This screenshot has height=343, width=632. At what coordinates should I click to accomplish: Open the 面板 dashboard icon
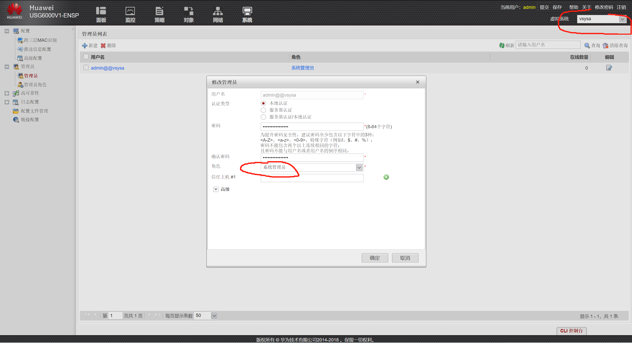[101, 11]
